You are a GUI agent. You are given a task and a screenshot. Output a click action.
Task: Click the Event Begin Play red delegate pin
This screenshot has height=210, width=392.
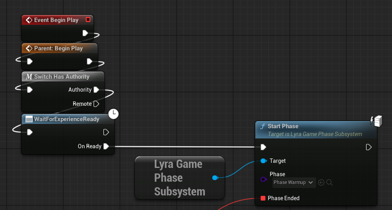click(88, 20)
